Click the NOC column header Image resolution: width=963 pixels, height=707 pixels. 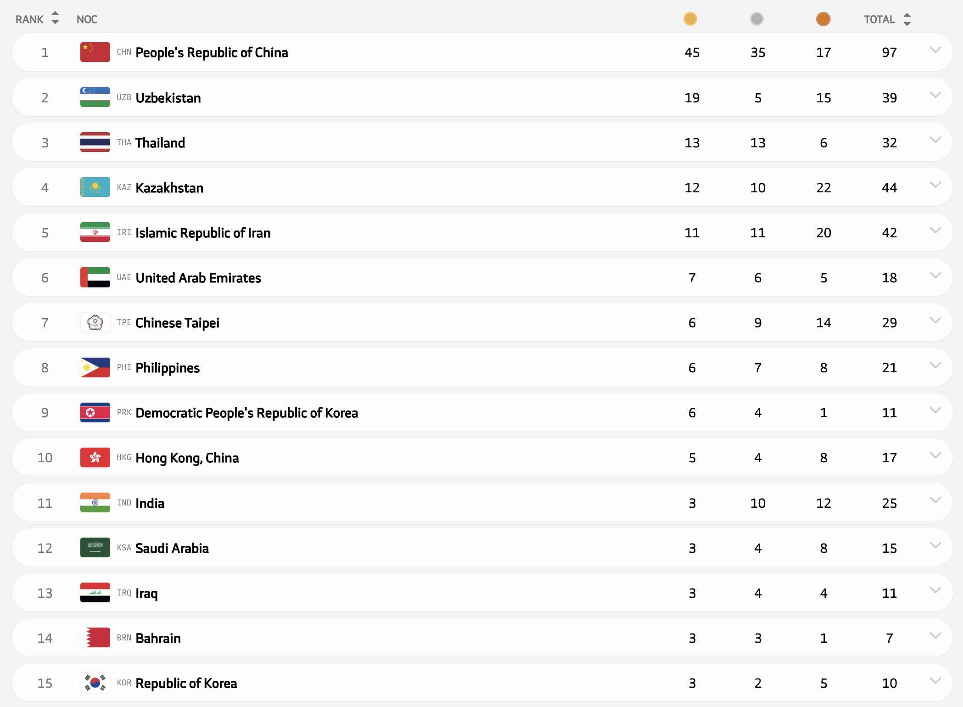[87, 19]
